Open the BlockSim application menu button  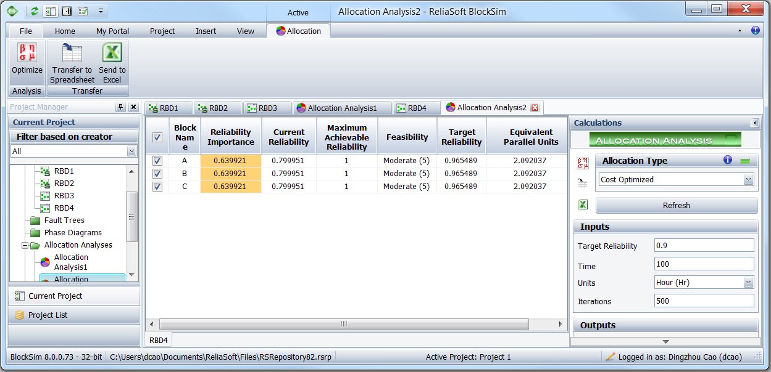pyautogui.click(x=12, y=11)
